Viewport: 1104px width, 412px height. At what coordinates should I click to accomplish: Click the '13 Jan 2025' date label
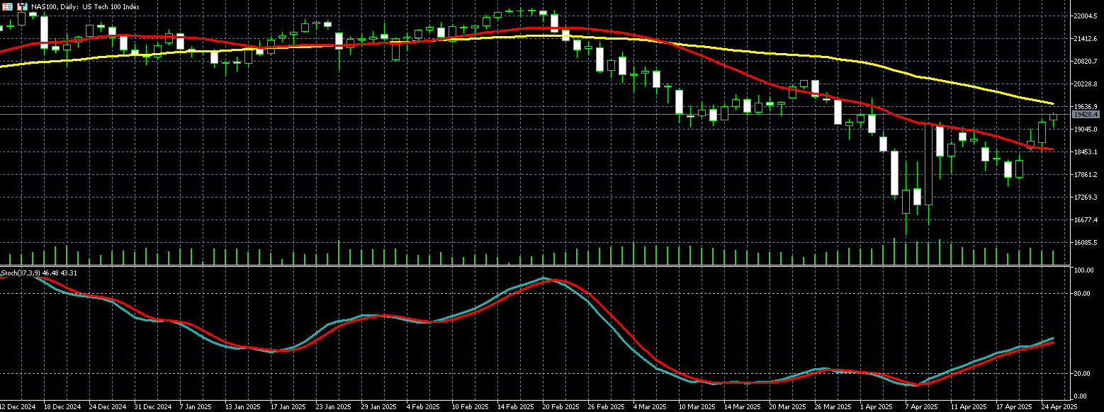pos(244,408)
